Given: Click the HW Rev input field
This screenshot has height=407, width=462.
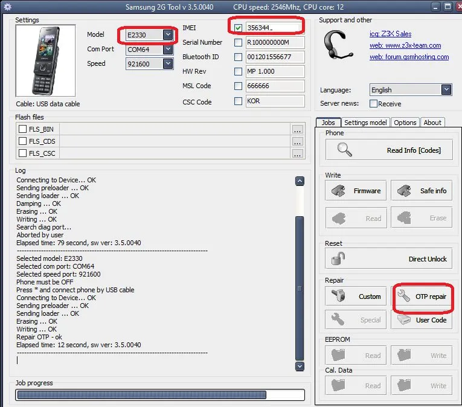Looking at the screenshot, I should pyautogui.click(x=275, y=71).
